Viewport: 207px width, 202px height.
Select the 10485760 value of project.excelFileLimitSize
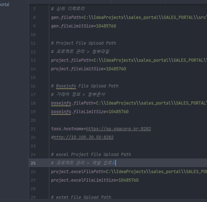[x=128, y=180]
